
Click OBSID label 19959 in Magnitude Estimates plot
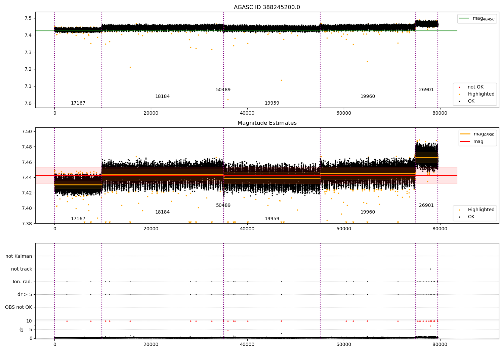click(x=272, y=219)
